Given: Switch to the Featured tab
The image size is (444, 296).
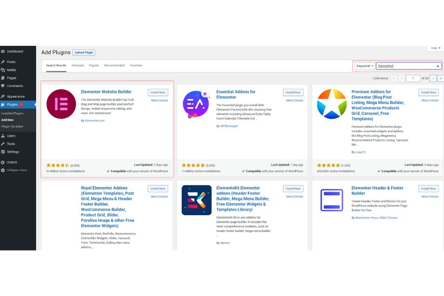Looking at the screenshot, I should click(77, 65).
